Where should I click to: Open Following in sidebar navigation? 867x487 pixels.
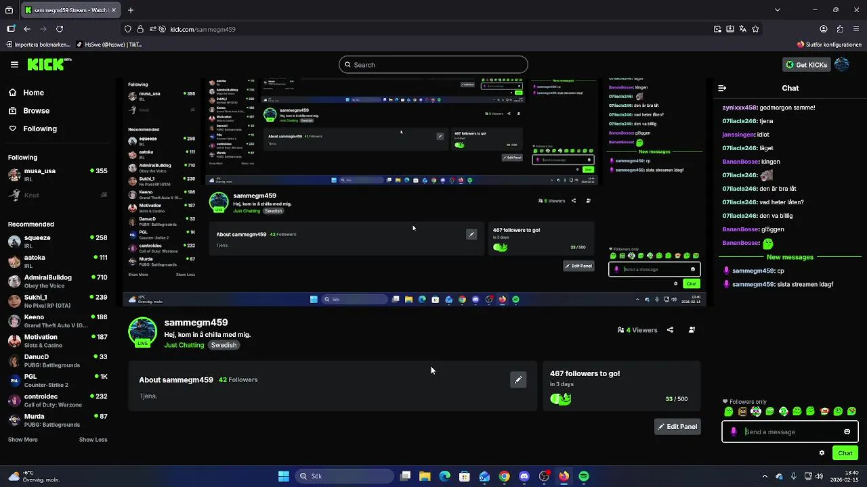(x=33, y=129)
